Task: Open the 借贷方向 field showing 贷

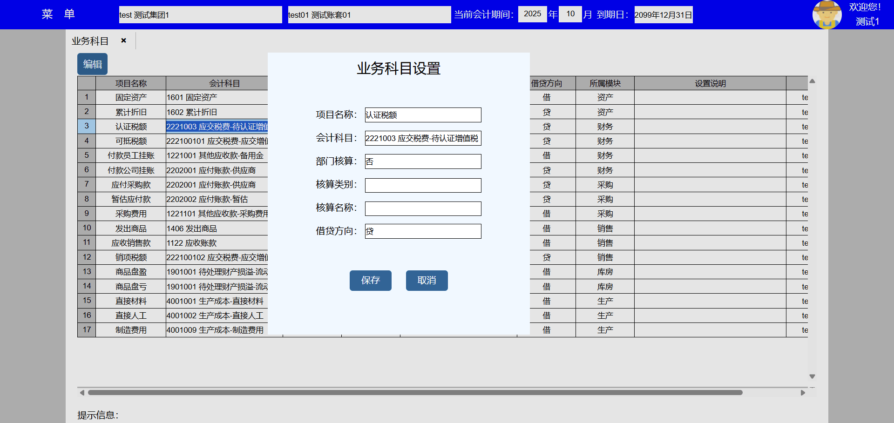Action: (423, 231)
